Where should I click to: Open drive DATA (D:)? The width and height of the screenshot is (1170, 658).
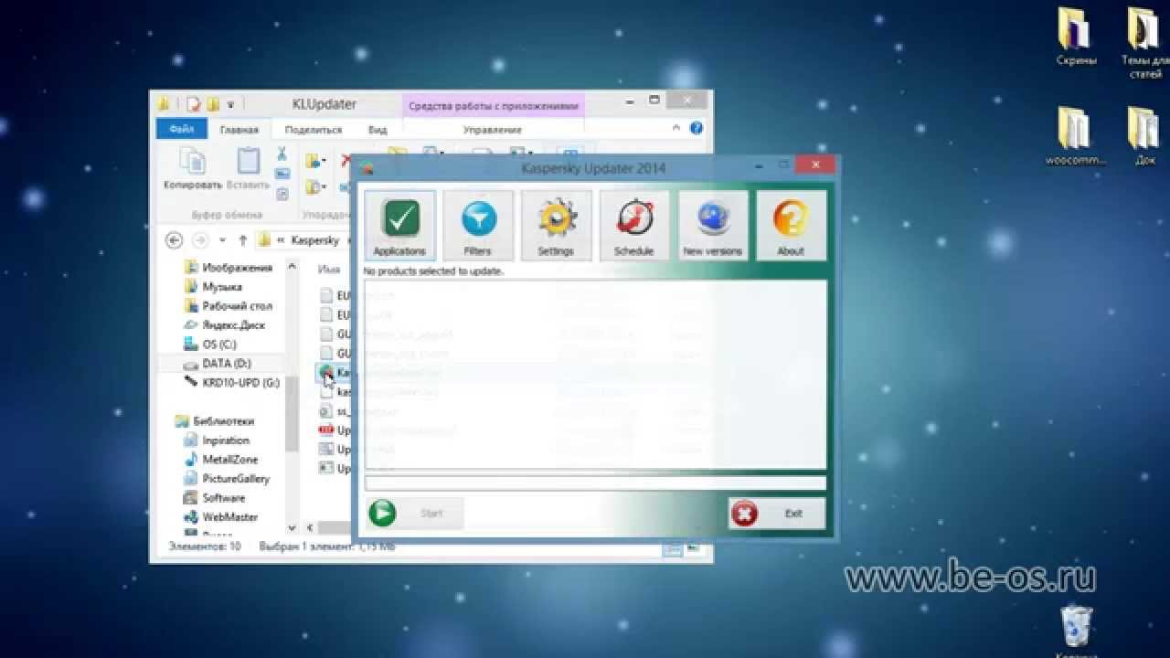pos(218,364)
